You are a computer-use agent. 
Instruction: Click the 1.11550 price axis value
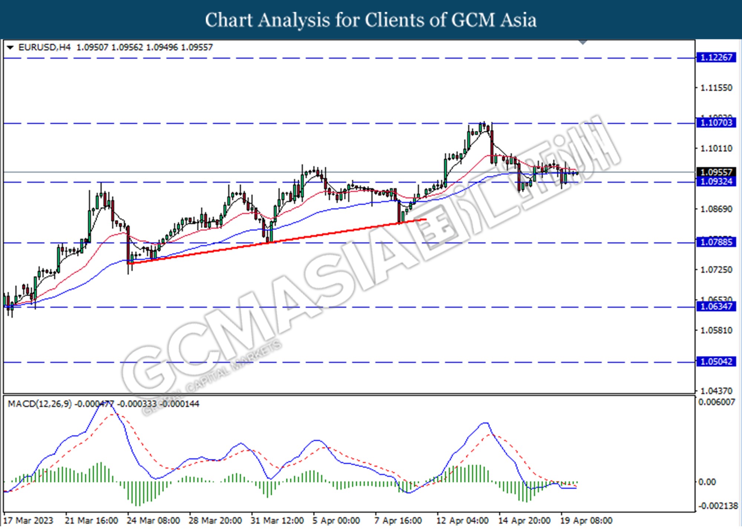716,88
